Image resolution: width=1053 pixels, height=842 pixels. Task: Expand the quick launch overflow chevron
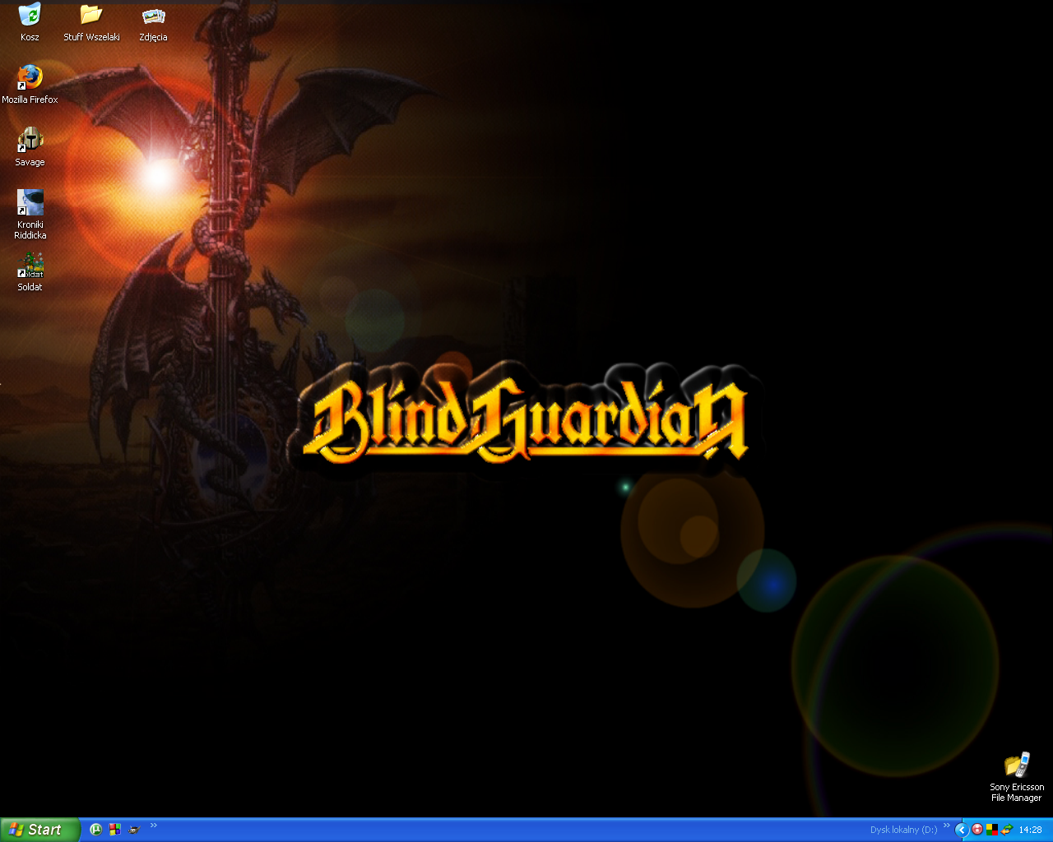153,826
